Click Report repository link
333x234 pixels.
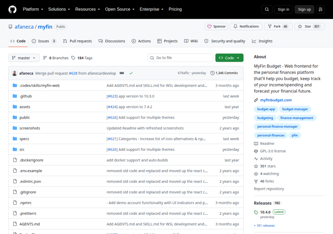pos(269,189)
